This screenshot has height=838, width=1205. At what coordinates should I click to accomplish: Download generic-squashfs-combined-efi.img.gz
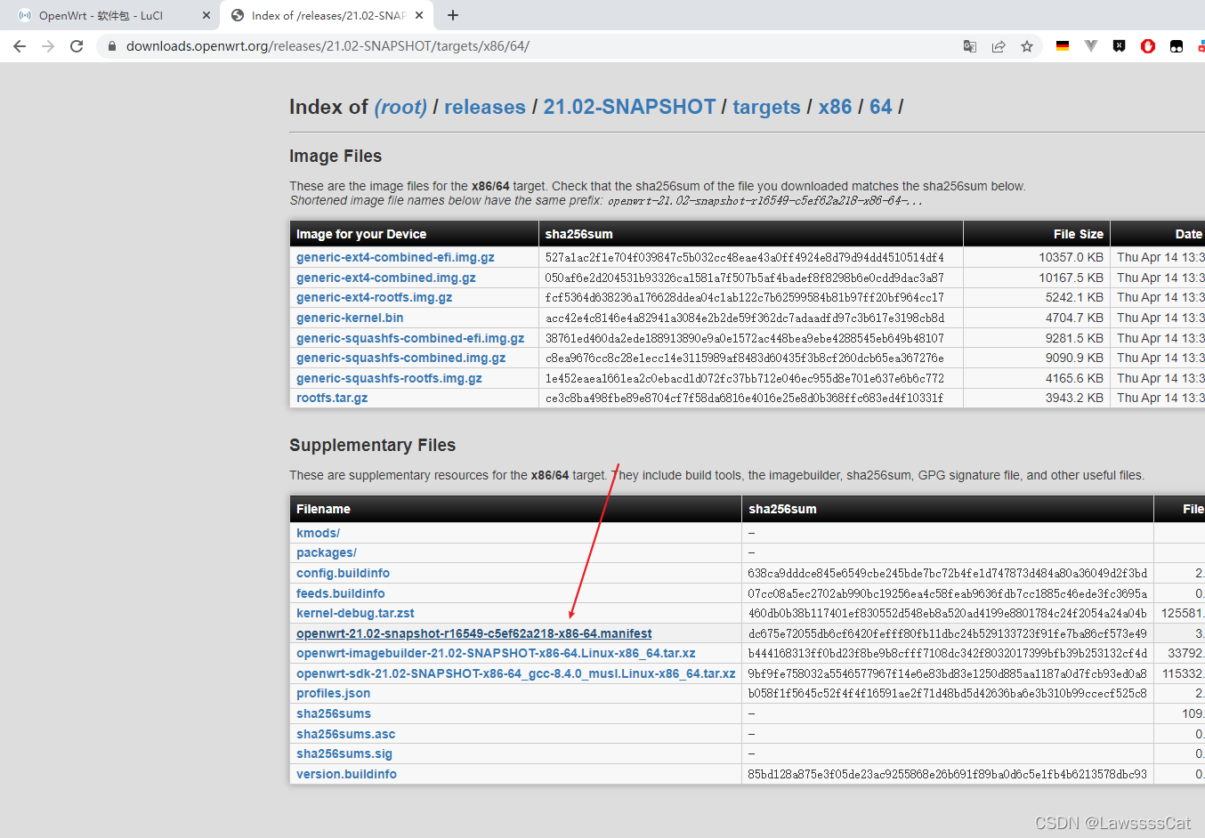(x=410, y=338)
